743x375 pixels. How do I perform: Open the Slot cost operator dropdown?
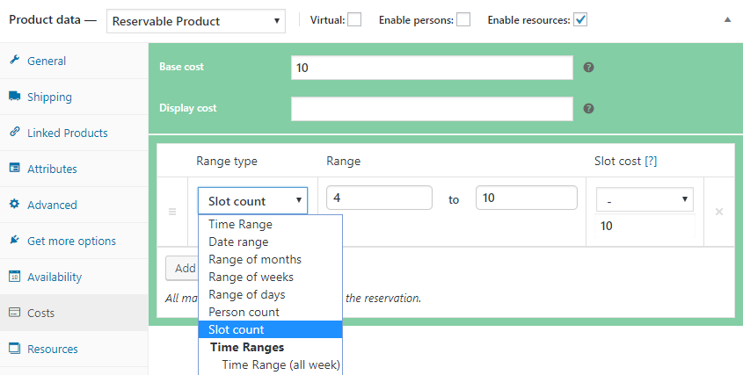tap(645, 200)
